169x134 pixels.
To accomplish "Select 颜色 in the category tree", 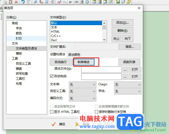I will (19, 33).
